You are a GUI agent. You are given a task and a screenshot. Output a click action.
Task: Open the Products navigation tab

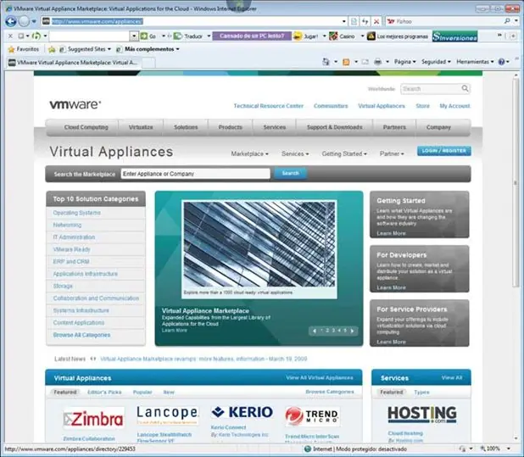tap(231, 127)
